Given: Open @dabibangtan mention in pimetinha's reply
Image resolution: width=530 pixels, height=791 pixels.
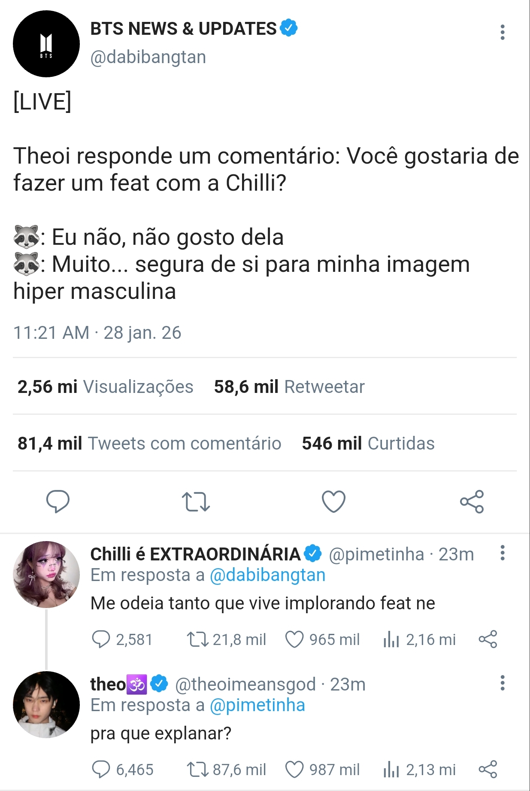Looking at the screenshot, I should pyautogui.click(x=267, y=575).
